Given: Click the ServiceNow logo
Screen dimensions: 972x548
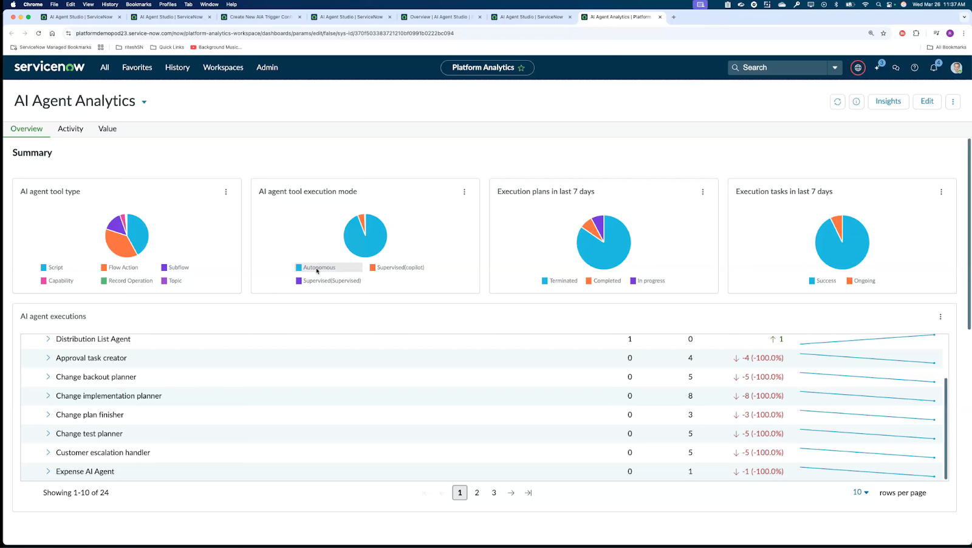Looking at the screenshot, I should pyautogui.click(x=49, y=67).
